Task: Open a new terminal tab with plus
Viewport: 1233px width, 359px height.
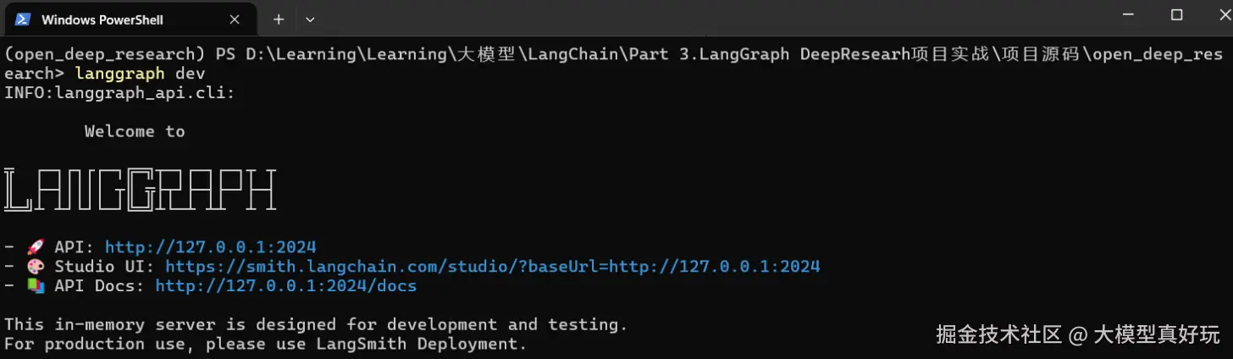Action: click(278, 19)
